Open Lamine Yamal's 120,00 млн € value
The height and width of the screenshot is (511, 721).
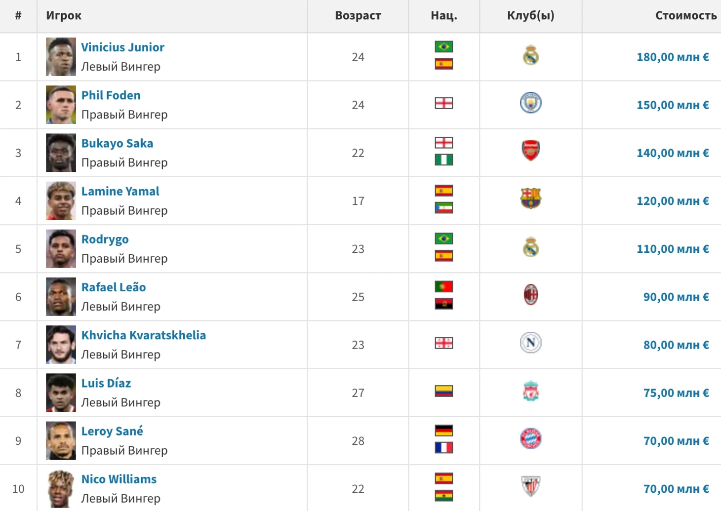coord(673,201)
